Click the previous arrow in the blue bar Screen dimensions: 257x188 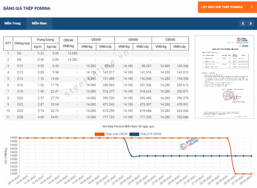243,23
